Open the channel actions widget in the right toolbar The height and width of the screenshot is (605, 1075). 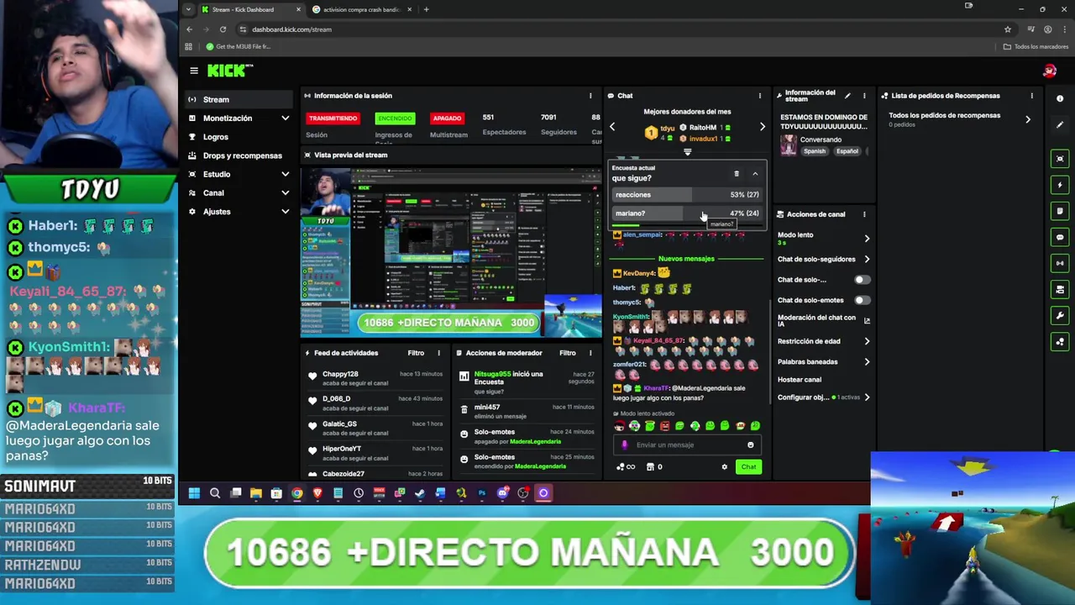coord(1060,290)
